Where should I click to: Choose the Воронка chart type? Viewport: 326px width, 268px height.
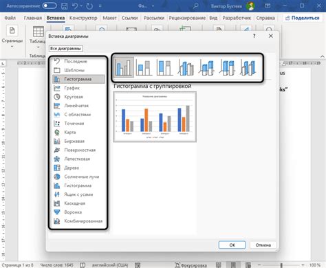pyautogui.click(x=78, y=212)
